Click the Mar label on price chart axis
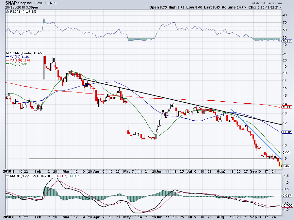Image resolution: width=294 pixels, height=220 pixels. [66, 171]
